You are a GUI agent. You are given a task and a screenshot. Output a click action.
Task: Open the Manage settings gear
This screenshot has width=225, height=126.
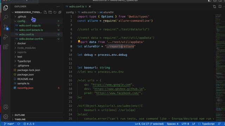pos(6,117)
